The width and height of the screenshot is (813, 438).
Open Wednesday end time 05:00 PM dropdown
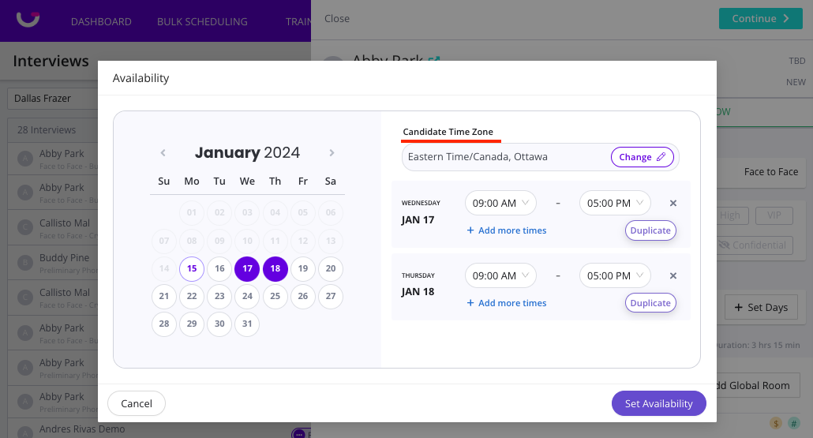click(615, 203)
